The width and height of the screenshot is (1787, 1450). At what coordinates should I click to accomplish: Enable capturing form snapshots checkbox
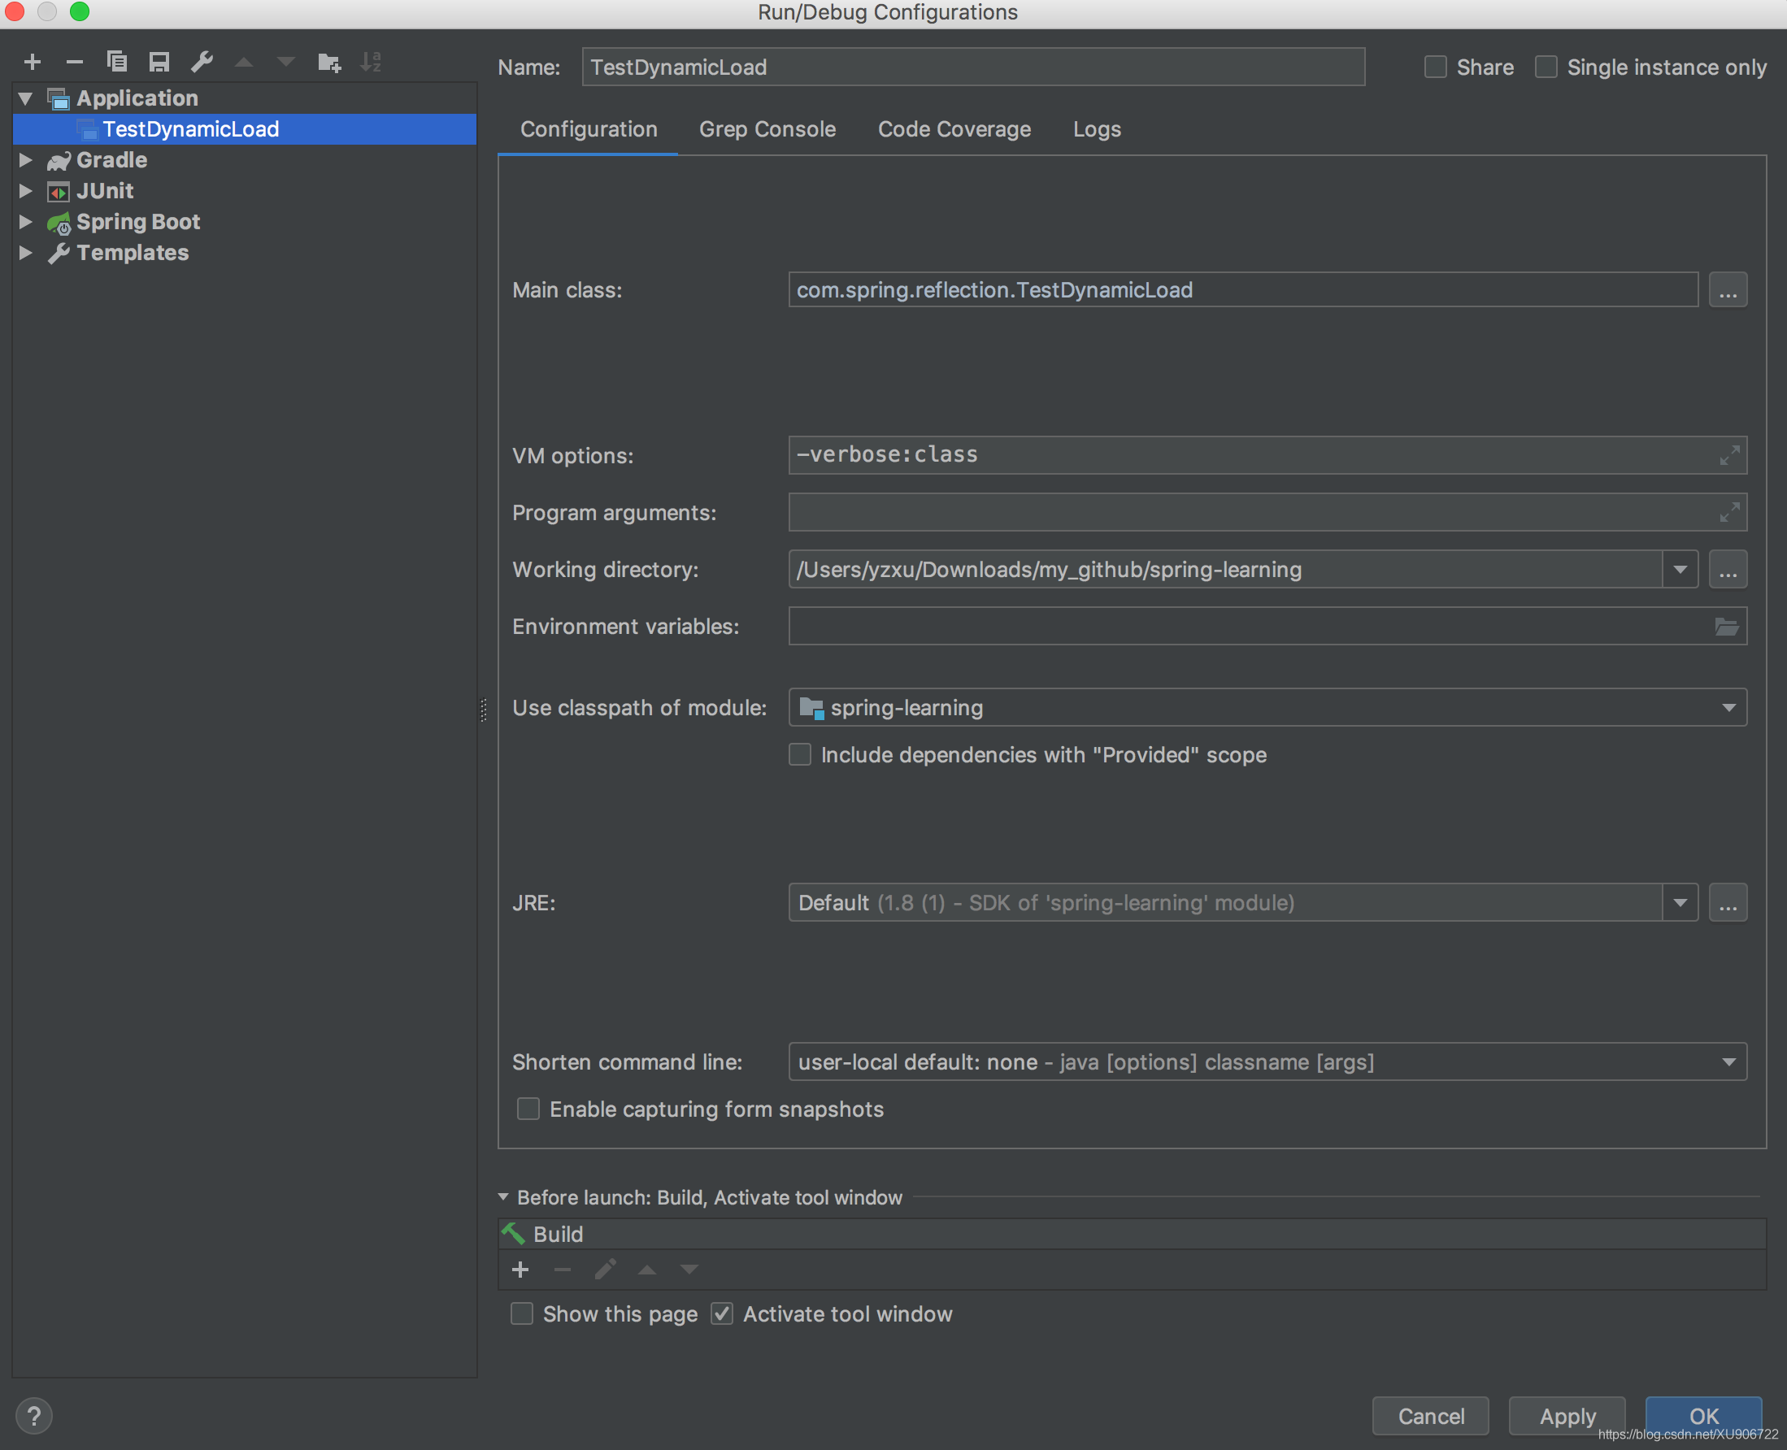[x=528, y=1109]
